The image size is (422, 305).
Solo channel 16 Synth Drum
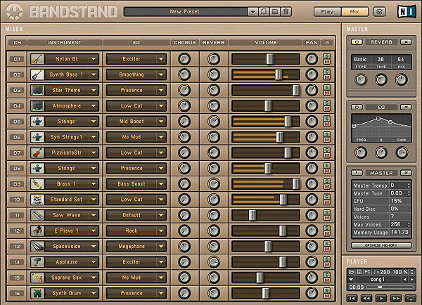pyautogui.click(x=327, y=290)
